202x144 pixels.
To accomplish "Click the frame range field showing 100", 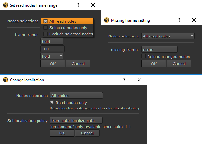I will point(53,49).
